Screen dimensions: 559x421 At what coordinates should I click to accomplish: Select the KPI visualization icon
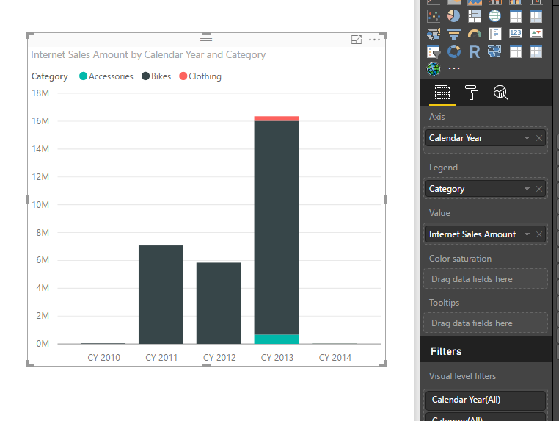click(536, 34)
